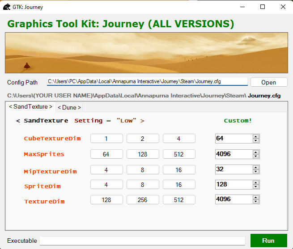
Task: Click the "MaxSprites" label
Action: [44, 154]
